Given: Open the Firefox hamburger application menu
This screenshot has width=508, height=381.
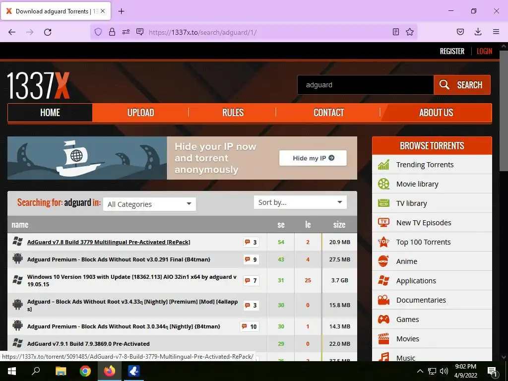Looking at the screenshot, I should coord(496,32).
